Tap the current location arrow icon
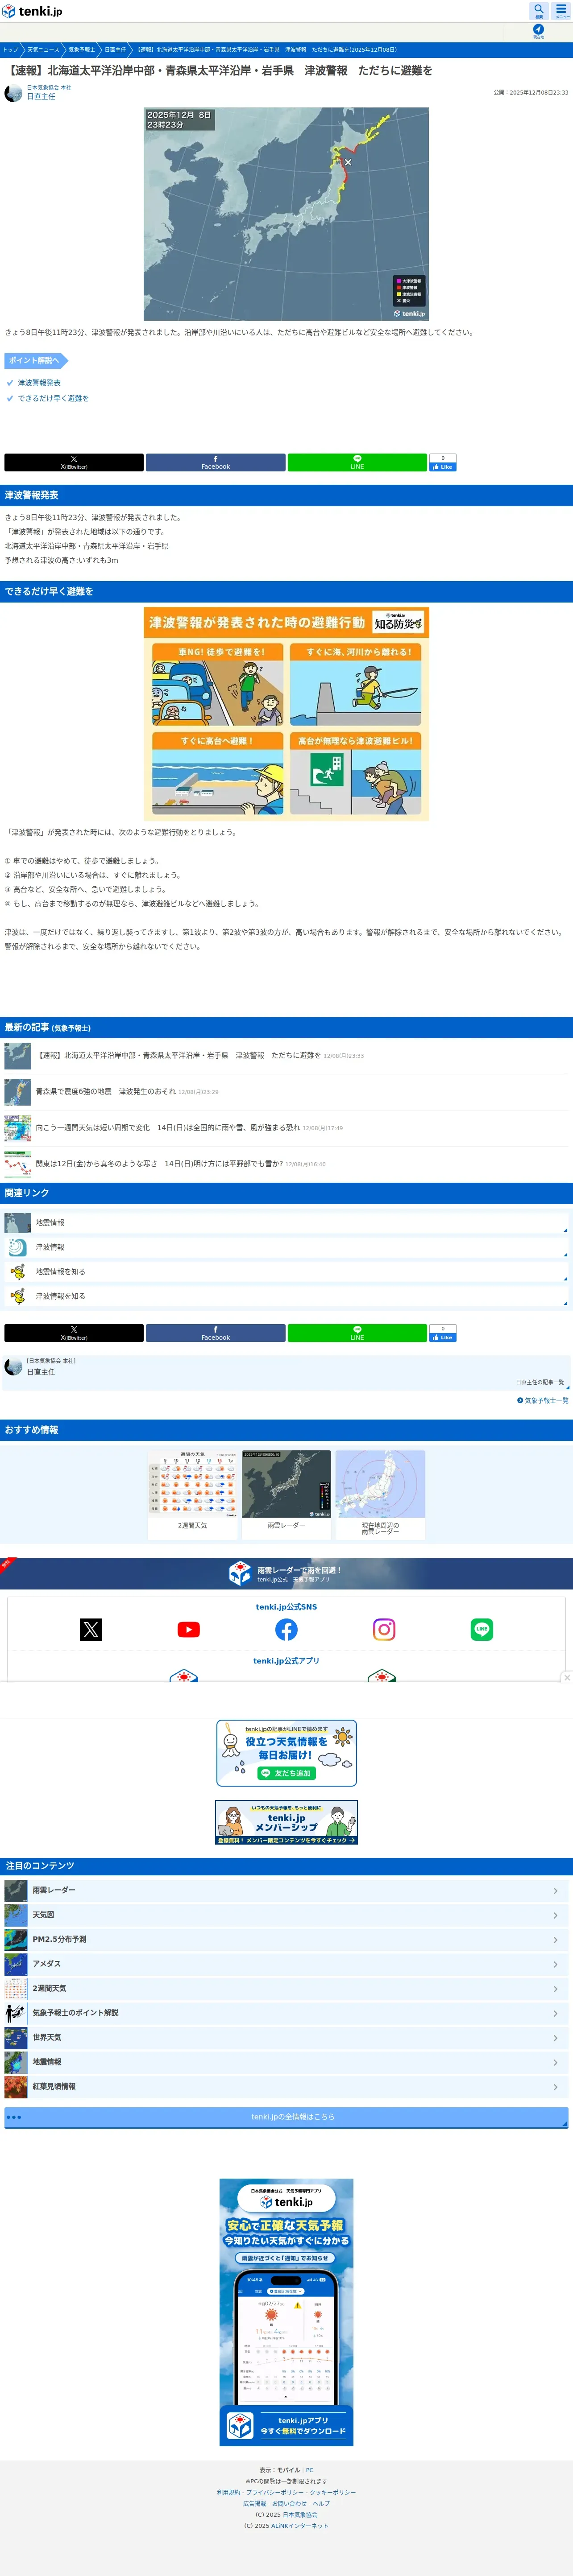Screen dimensions: 573x2576 538,31
